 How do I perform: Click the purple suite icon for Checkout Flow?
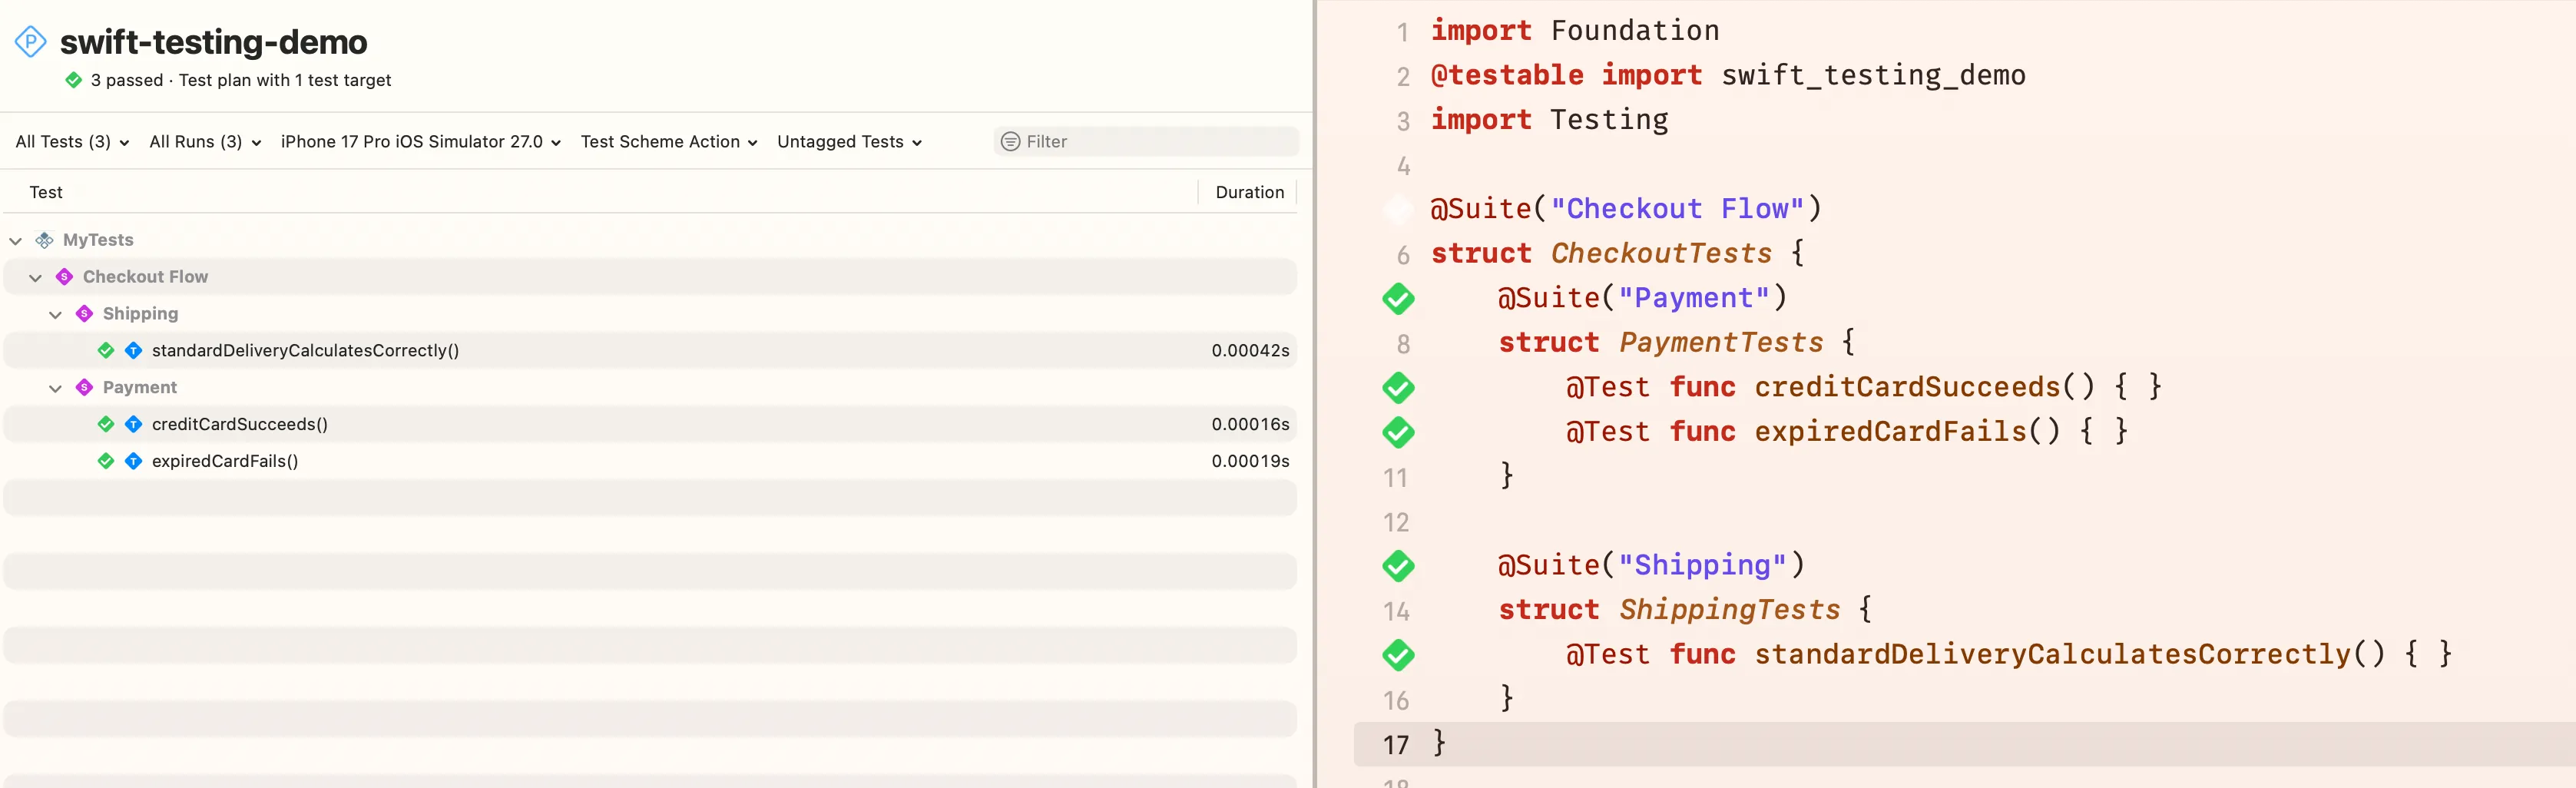(64, 277)
